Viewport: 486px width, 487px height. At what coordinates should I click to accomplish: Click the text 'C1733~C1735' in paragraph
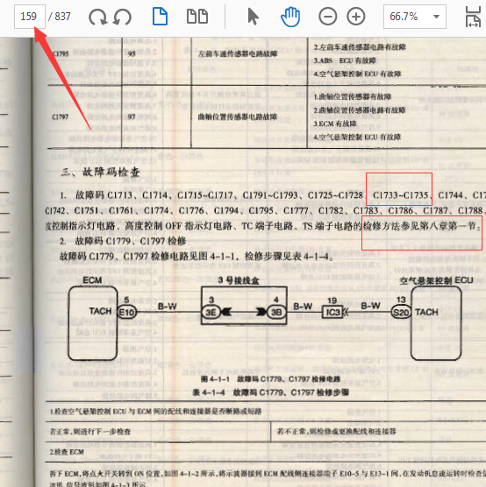click(400, 195)
